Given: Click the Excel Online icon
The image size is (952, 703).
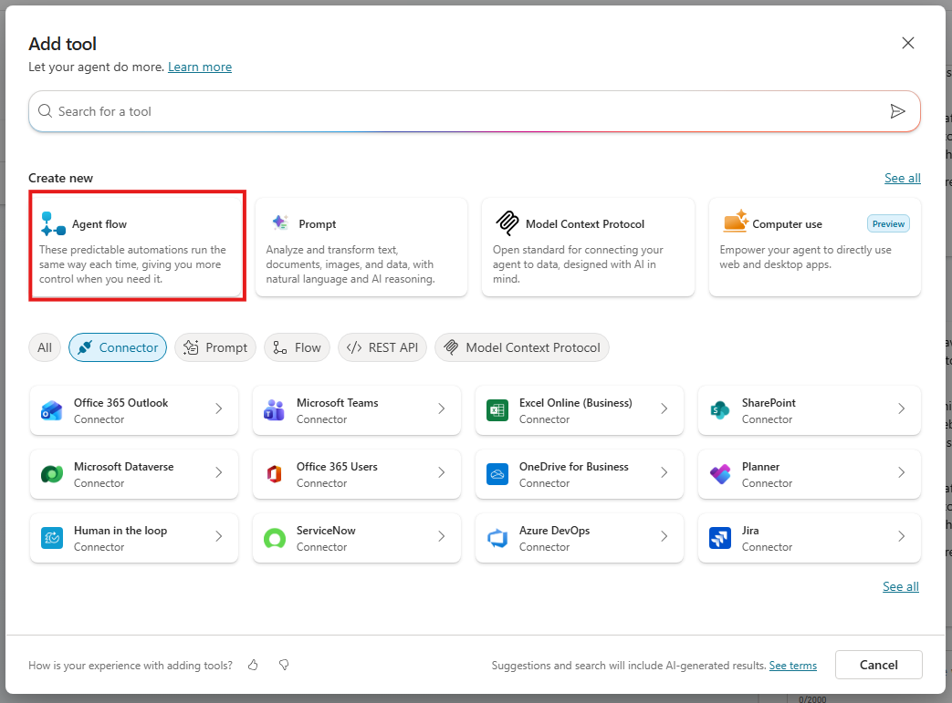Looking at the screenshot, I should [497, 410].
